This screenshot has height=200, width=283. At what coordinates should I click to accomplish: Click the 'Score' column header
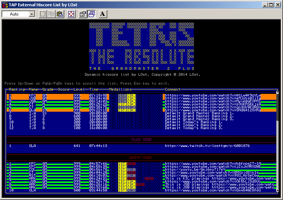point(64,89)
